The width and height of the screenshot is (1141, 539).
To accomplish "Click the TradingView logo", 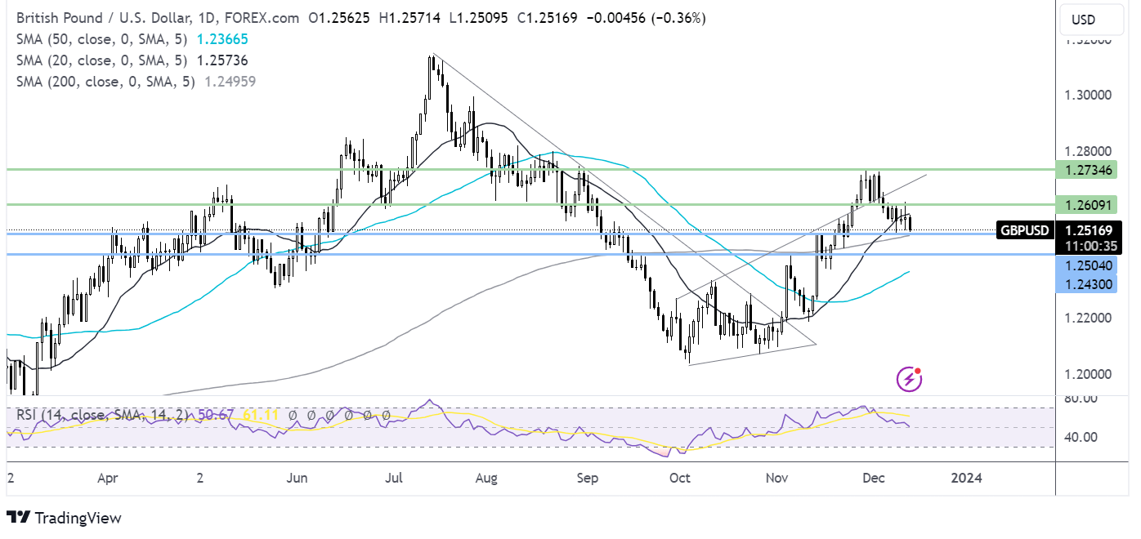I will pos(64,518).
